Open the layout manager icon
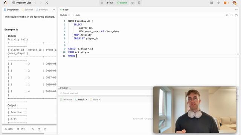241x135 pixels. click(x=212, y=3)
